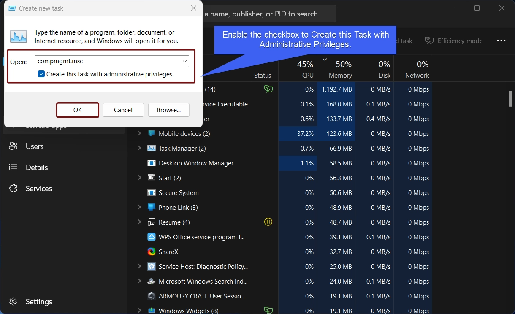Image resolution: width=515 pixels, height=314 pixels.
Task: Expand the Task Manager process group
Action: tap(140, 148)
